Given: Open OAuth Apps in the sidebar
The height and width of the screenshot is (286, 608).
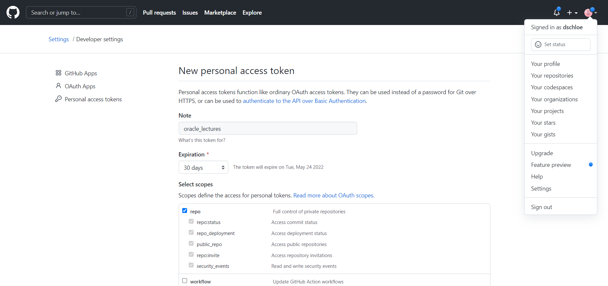Looking at the screenshot, I should (x=80, y=86).
